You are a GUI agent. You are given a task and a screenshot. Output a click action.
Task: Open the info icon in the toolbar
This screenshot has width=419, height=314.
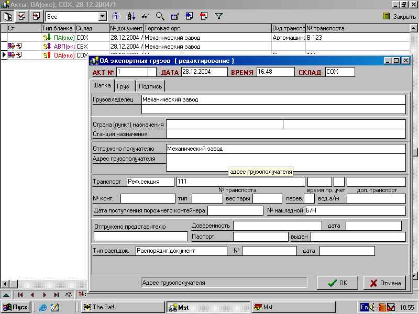116,17
